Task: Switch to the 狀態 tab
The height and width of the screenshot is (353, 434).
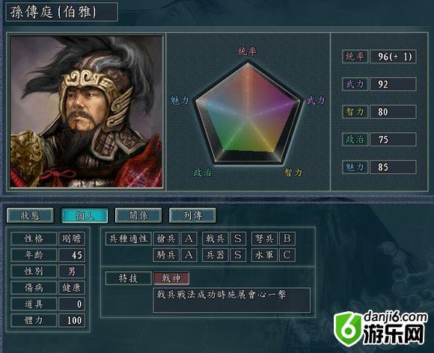Action: pos(30,215)
